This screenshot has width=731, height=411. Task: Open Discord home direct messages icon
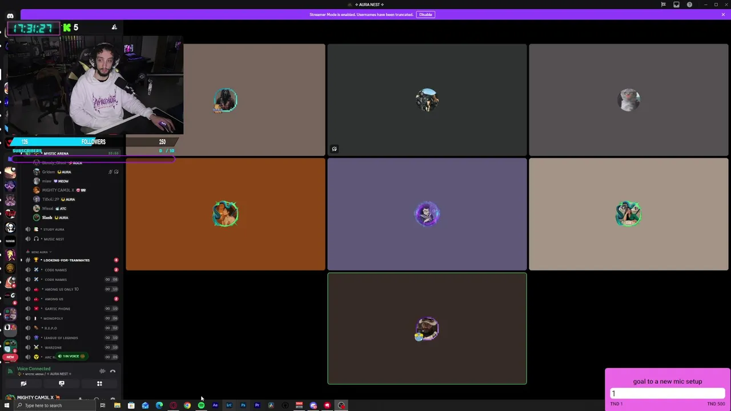(x=10, y=16)
